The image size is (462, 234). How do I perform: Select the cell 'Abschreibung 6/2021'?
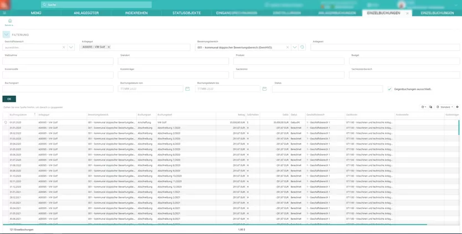pyautogui.click(x=169, y=219)
